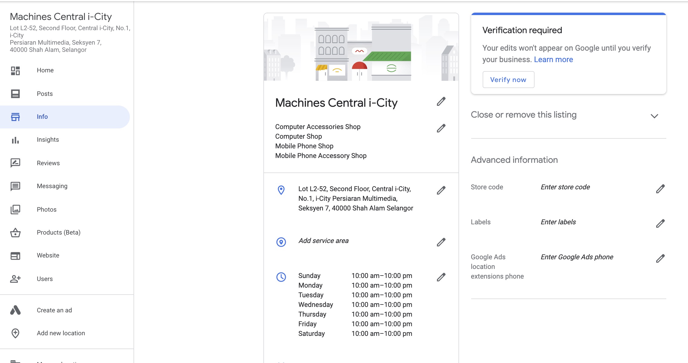Open the Posts menu item
688x363 pixels.
click(x=65, y=94)
